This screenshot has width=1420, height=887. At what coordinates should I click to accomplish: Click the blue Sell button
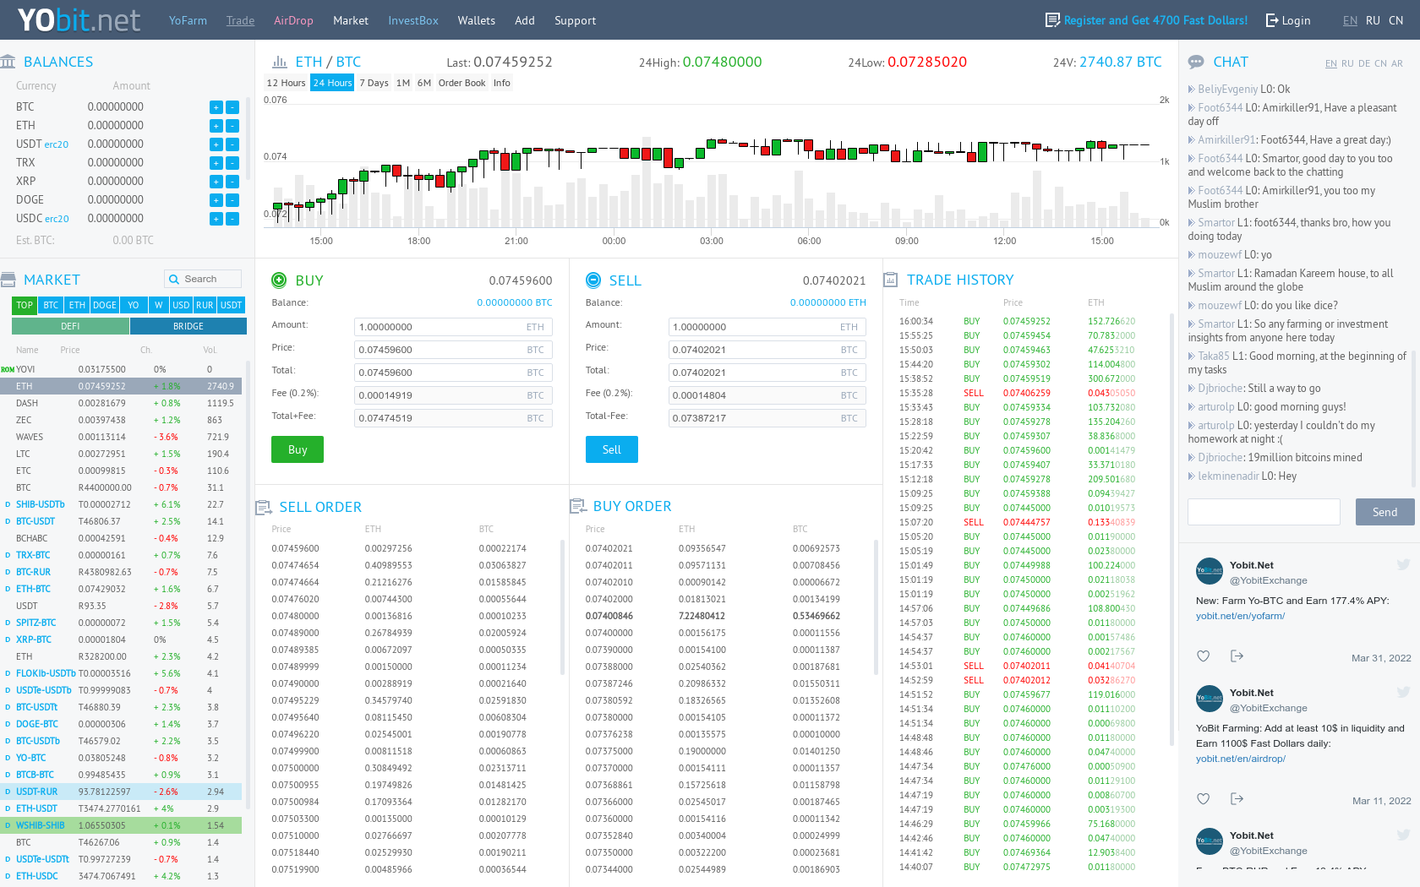[x=612, y=449]
